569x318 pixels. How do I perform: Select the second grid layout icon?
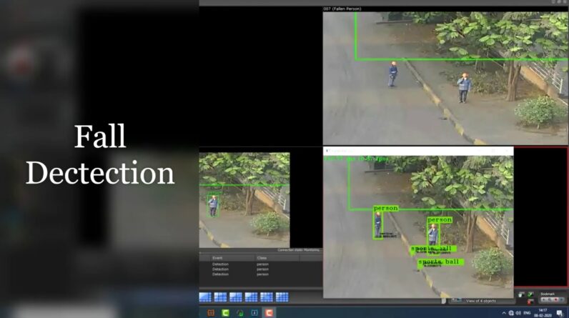[x=220, y=297]
